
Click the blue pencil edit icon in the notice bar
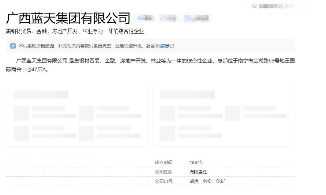point(13,46)
